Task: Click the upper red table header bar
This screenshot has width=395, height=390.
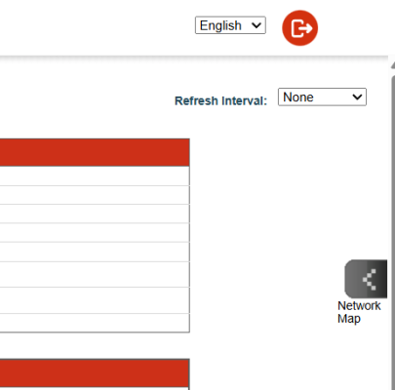Action: [x=95, y=152]
